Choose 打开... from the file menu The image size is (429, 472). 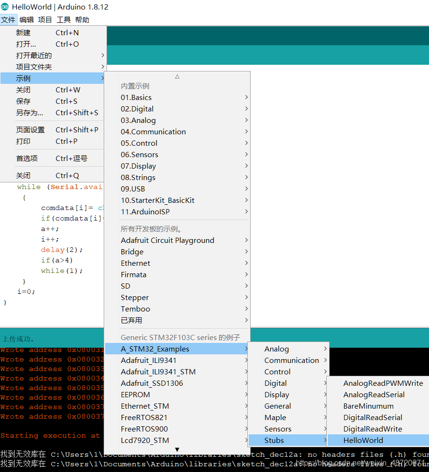(x=53, y=44)
